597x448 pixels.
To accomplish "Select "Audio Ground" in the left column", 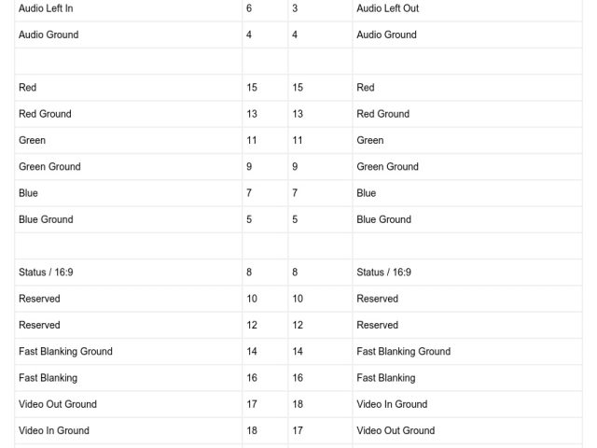I will [x=49, y=35].
